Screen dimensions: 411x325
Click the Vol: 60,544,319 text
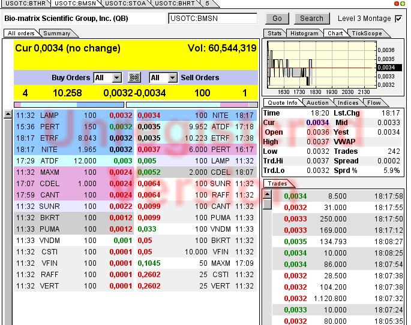click(222, 48)
